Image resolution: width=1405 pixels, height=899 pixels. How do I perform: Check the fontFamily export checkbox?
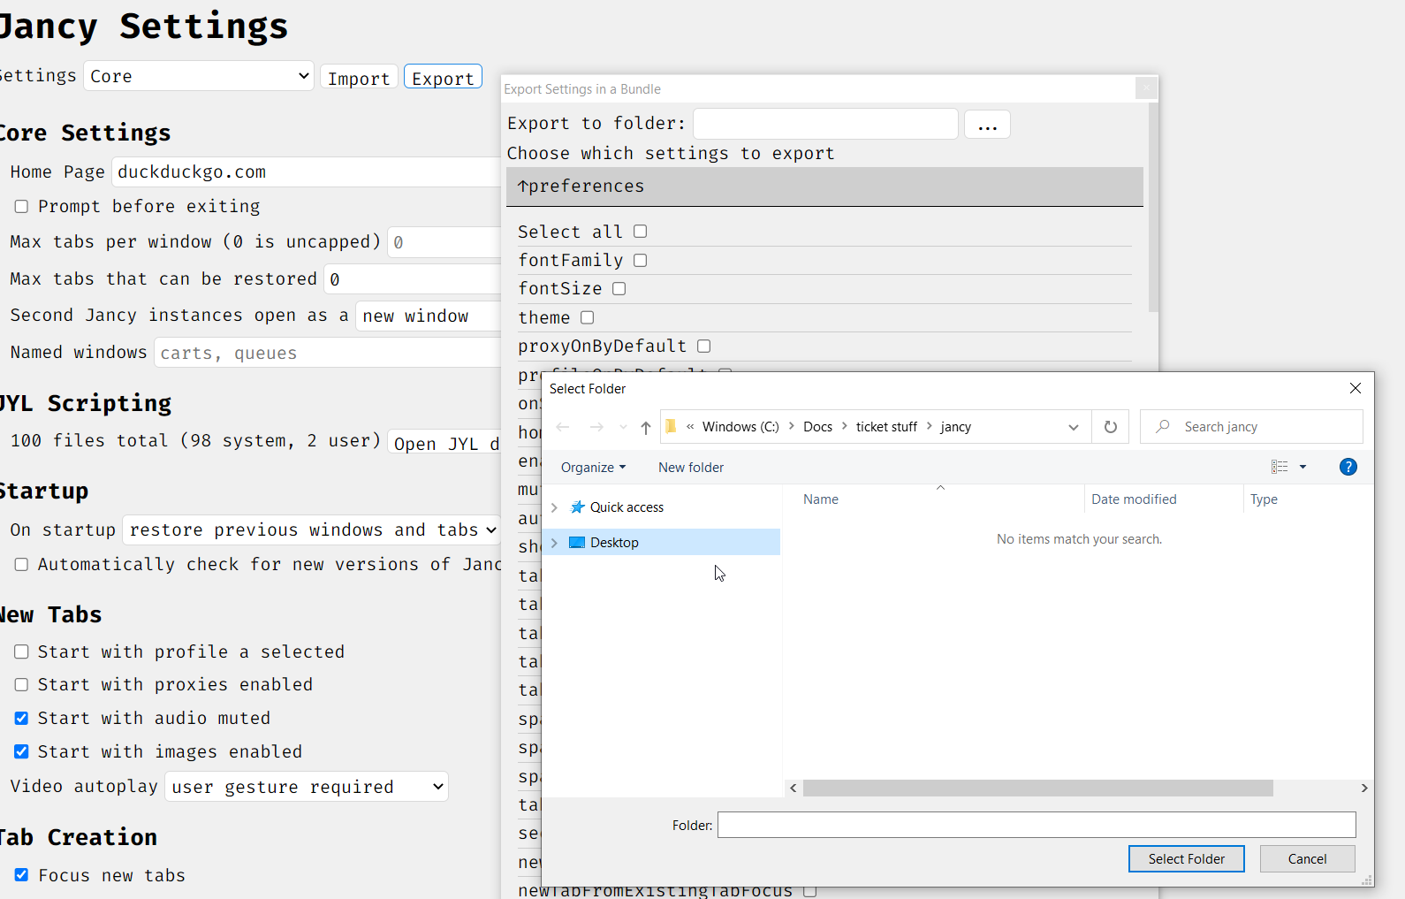click(641, 260)
